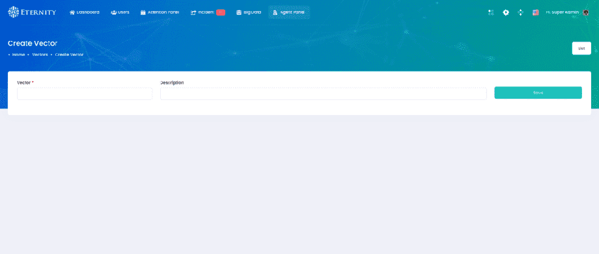Click the Save button
This screenshot has width=599, height=254.
coord(538,93)
